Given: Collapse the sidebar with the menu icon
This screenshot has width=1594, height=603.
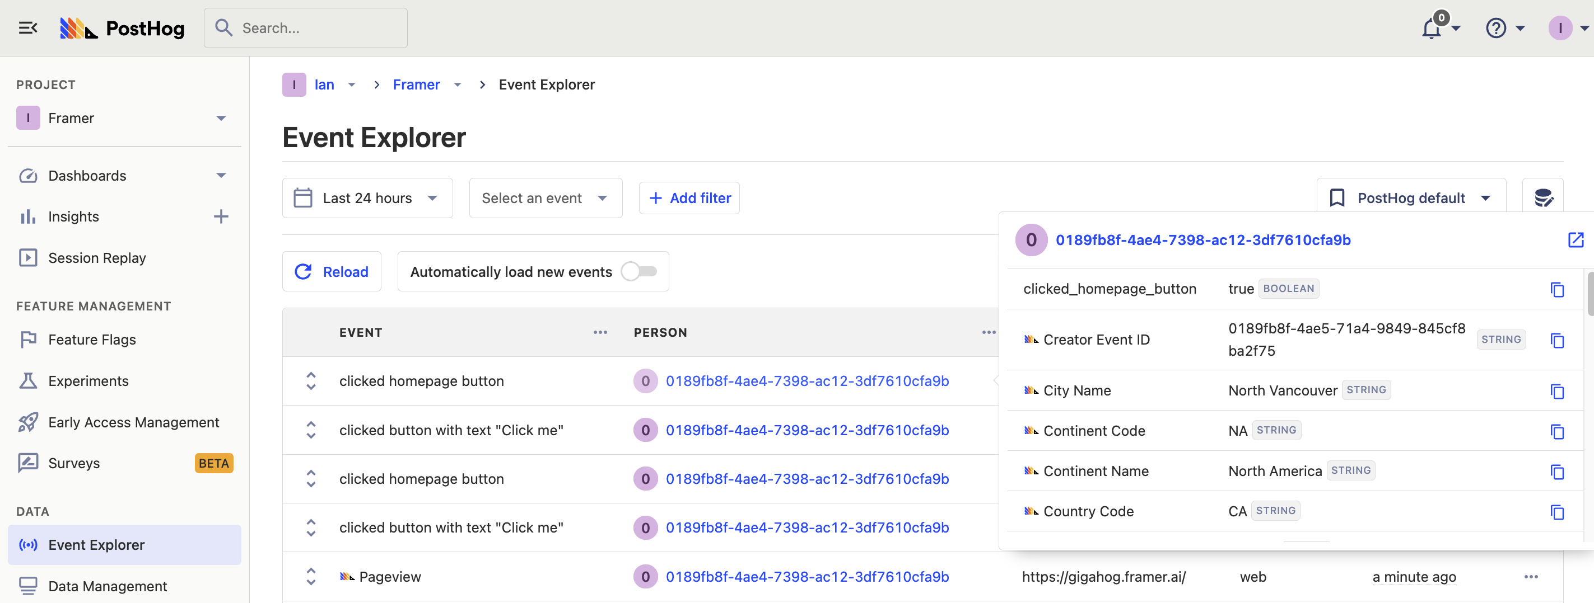Looking at the screenshot, I should (27, 27).
